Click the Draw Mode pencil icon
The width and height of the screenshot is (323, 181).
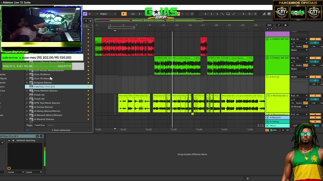264,14
